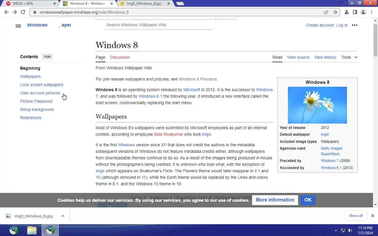Open the SuperStock link in infobox
The height and width of the screenshot is (236, 378).
tap(330, 154)
